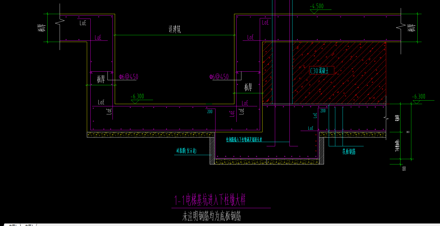The width and height of the screenshot is (440, 226).
Task: Select the title 1-1电梯基坑进入下柱墩大样
Action: tap(210, 200)
